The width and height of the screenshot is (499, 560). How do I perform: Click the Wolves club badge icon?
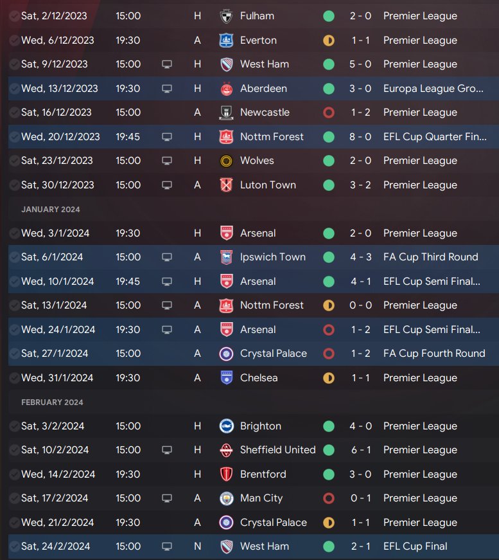tap(226, 161)
